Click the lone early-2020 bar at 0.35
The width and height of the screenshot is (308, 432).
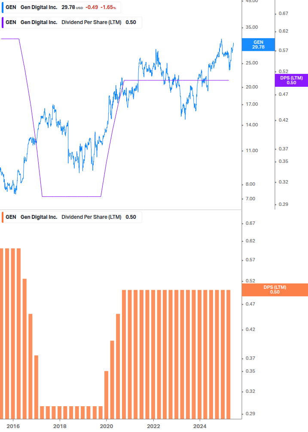(x=106, y=395)
